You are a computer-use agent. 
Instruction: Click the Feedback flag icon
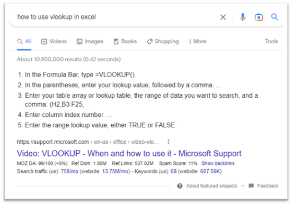click(251, 185)
